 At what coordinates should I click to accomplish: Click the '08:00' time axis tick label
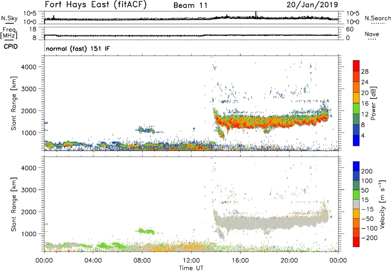click(x=142, y=261)
